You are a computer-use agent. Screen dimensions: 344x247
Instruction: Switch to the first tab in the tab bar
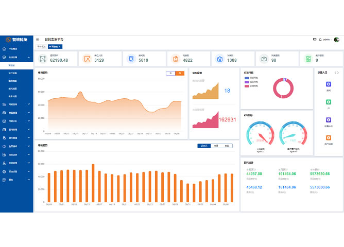42,46
